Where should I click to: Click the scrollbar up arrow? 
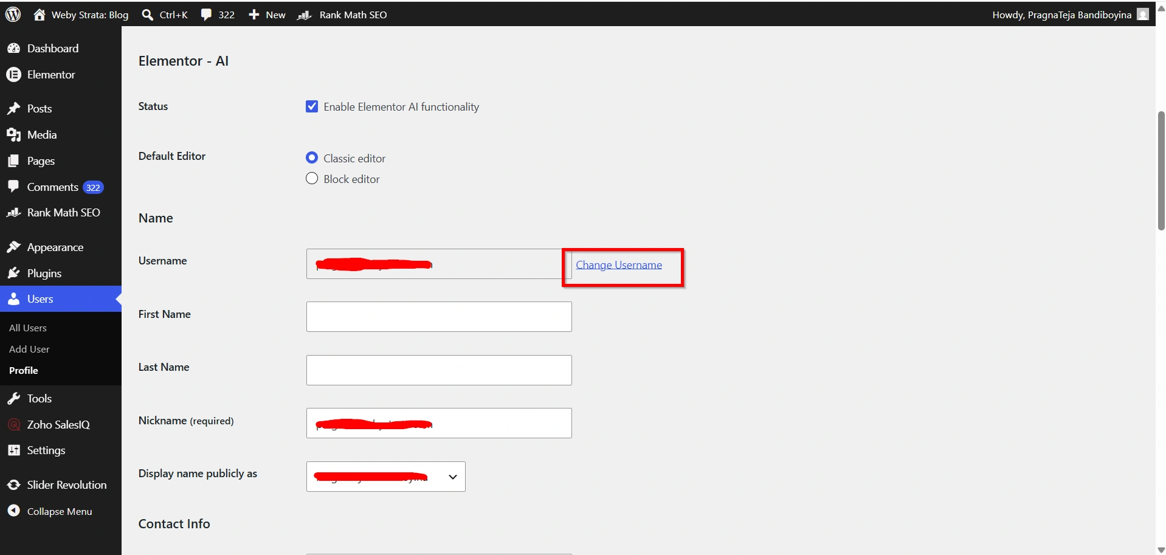click(1161, 9)
